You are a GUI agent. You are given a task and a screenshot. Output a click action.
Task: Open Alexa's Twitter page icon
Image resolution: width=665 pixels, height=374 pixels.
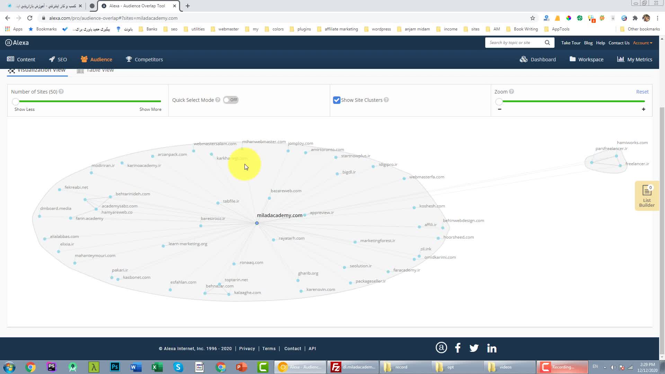click(x=474, y=348)
